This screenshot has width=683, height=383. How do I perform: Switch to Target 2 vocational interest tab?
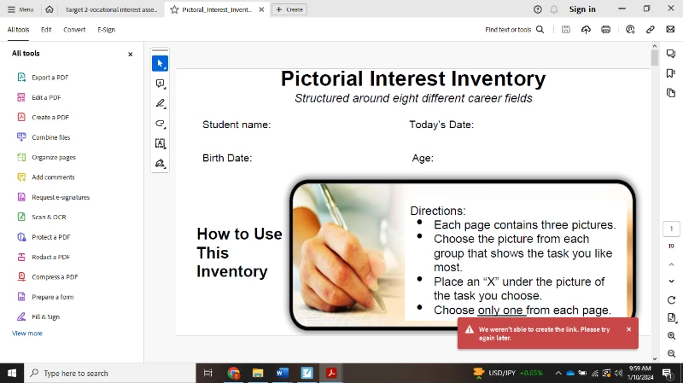(111, 9)
